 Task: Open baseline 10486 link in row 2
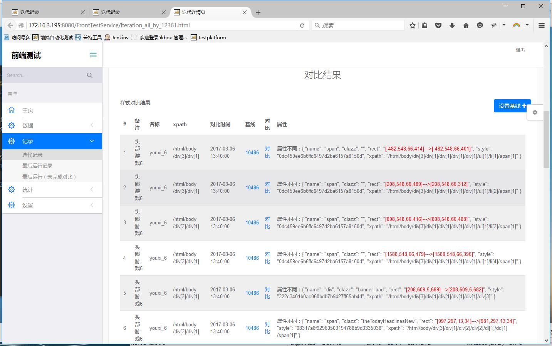point(252,187)
